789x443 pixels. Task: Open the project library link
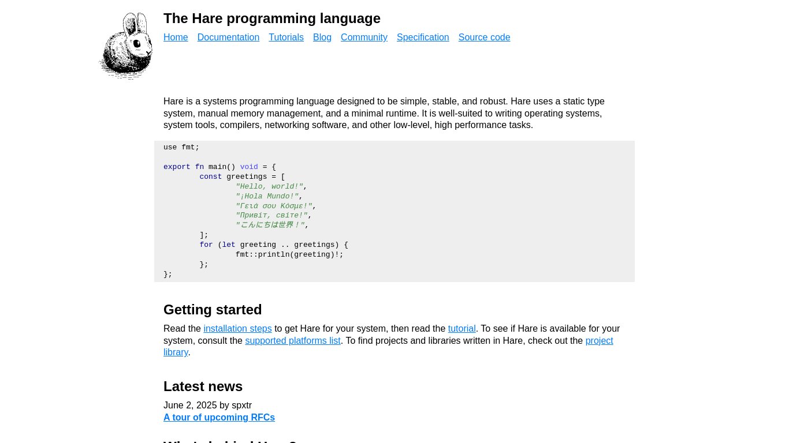(599, 341)
